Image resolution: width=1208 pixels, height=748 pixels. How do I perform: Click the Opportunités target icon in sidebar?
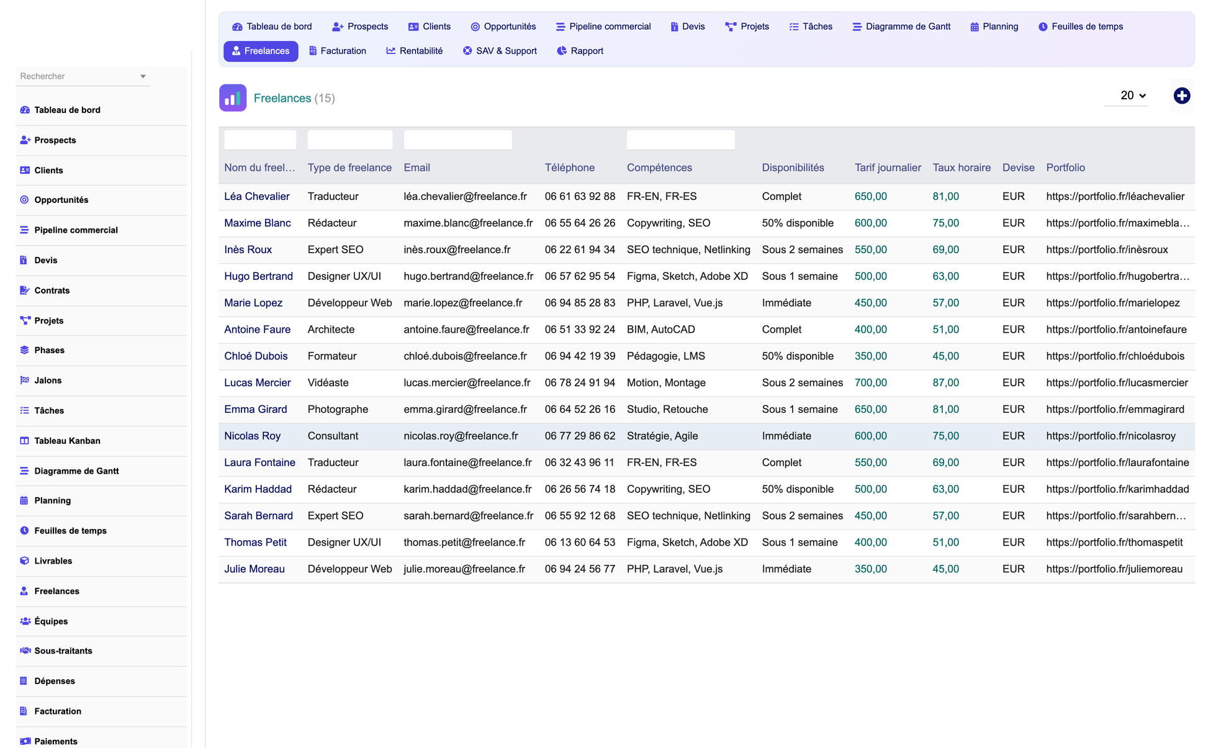tap(25, 200)
